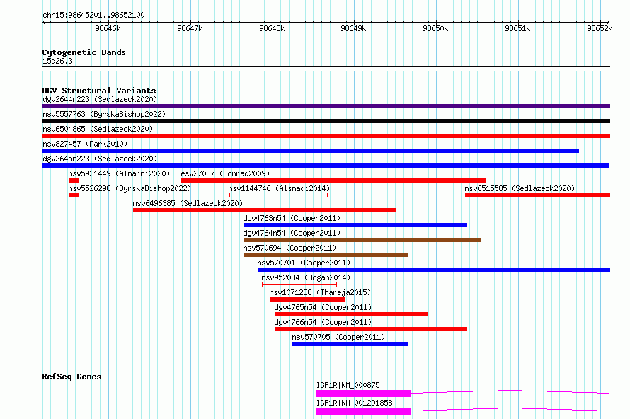The height and width of the screenshot is (419, 630).
Task: Click the Cytogenetic Bands track title
Action: (84, 52)
